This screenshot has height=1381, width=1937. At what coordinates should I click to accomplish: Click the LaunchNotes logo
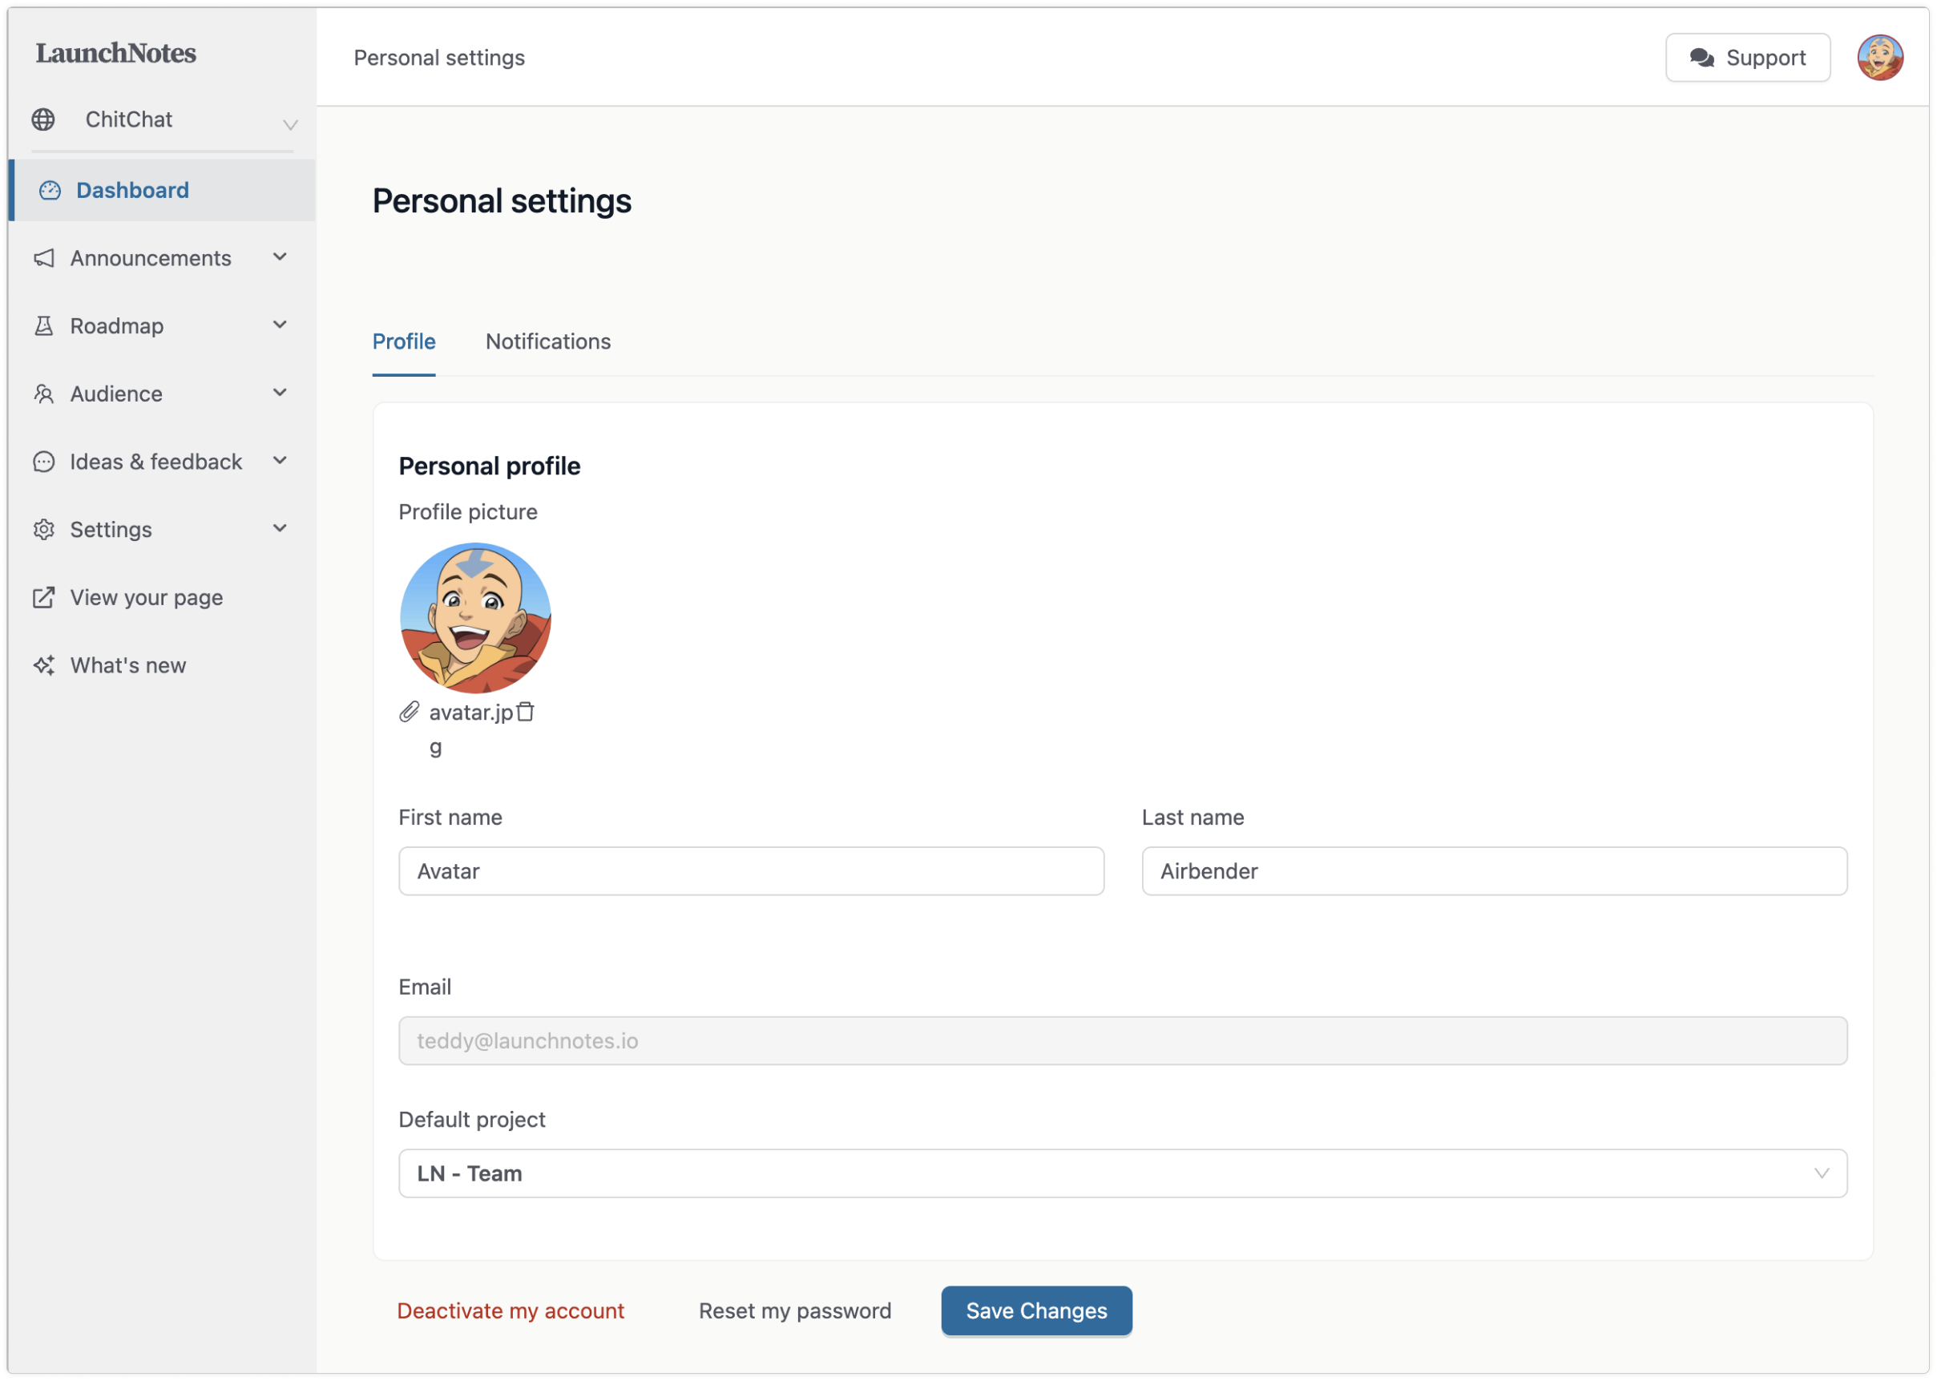pos(115,54)
